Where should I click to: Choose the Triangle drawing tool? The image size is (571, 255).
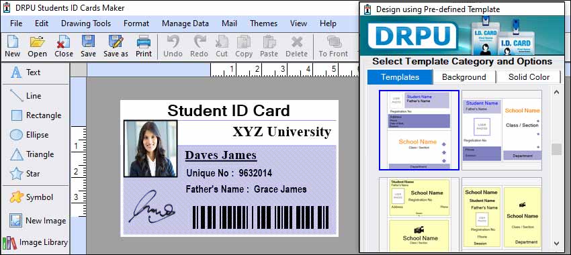coord(32,154)
